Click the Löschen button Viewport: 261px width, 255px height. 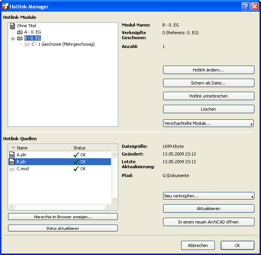point(209,109)
